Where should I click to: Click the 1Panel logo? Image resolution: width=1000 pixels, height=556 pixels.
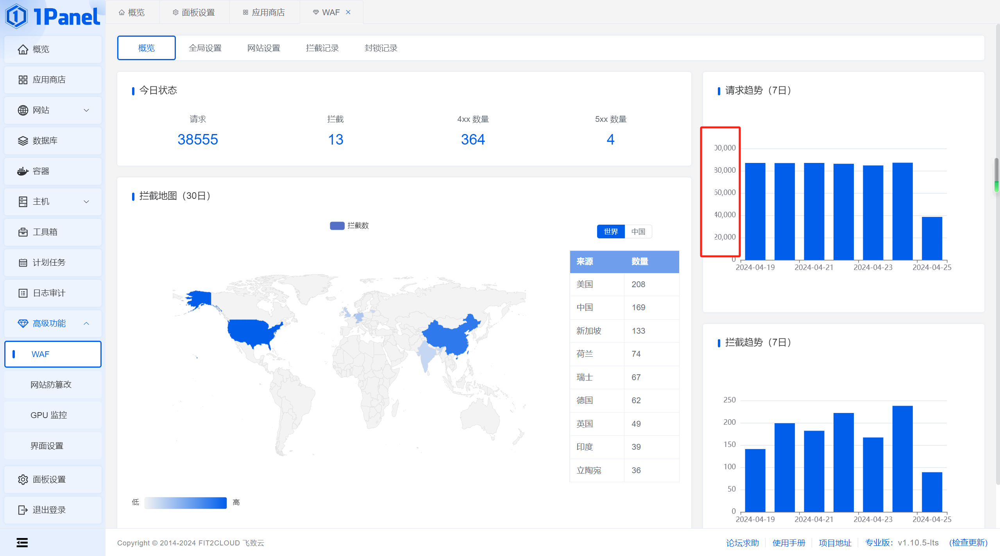(x=53, y=16)
